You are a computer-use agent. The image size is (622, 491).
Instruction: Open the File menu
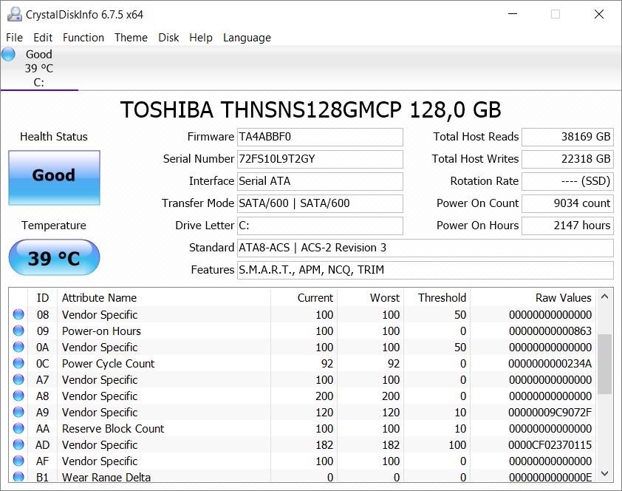[x=14, y=37]
